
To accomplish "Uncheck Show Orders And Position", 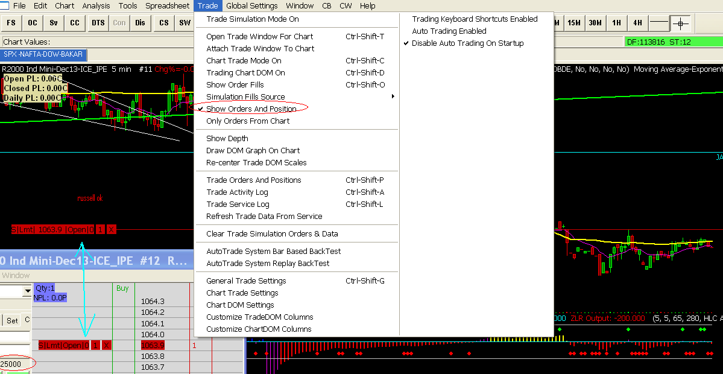I will coord(297,109).
